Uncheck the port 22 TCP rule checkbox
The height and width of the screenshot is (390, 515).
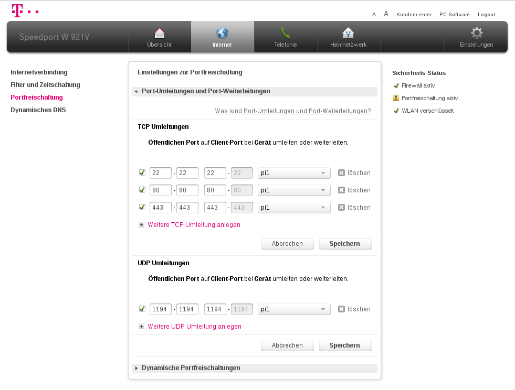(x=142, y=172)
